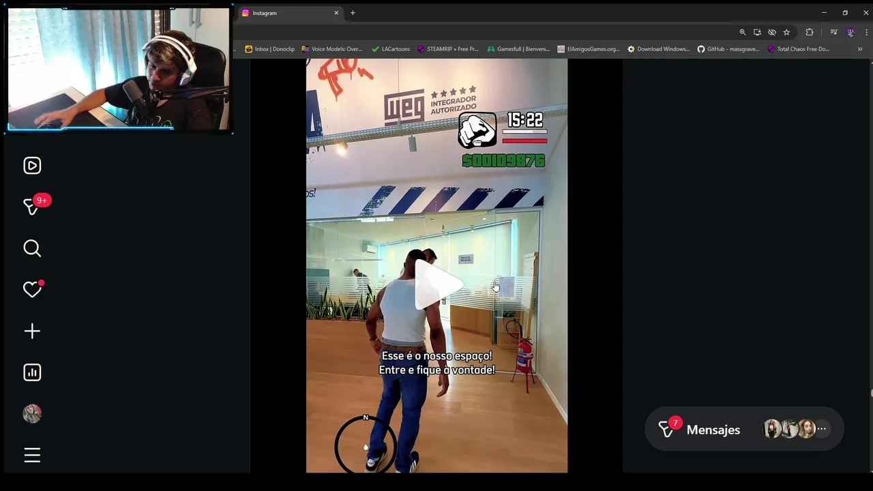Screen dimensions: 873x491
Task: Open the insights dashboard chart icon
Action: 32,372
